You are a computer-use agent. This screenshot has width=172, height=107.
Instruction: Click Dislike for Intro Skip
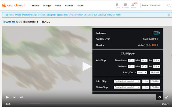click(155, 81)
